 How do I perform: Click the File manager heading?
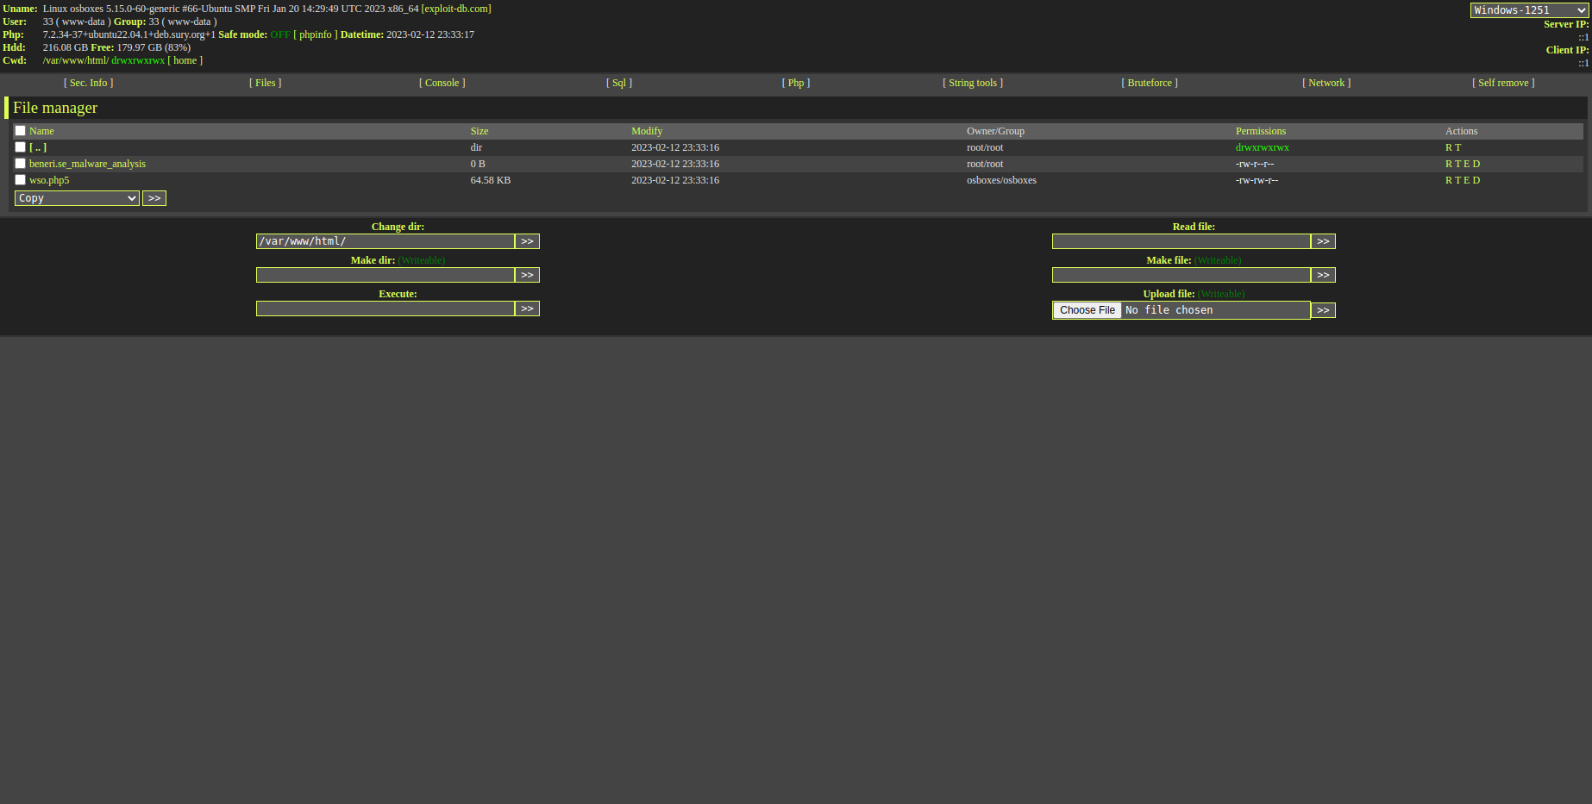point(55,108)
